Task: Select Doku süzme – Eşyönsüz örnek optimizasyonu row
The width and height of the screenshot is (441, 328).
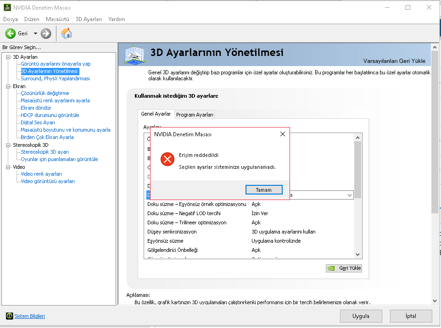Action: coord(250,204)
